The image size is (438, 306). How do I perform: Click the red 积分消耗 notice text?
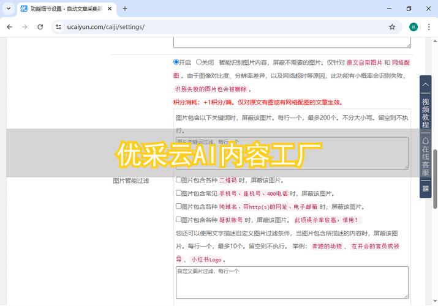(x=258, y=102)
